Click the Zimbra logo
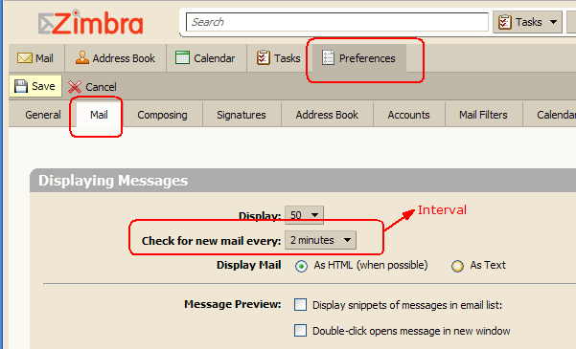 (91, 23)
